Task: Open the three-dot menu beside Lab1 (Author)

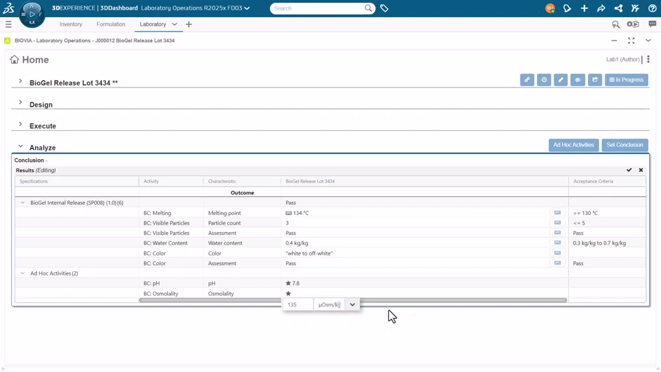Action: click(x=649, y=59)
